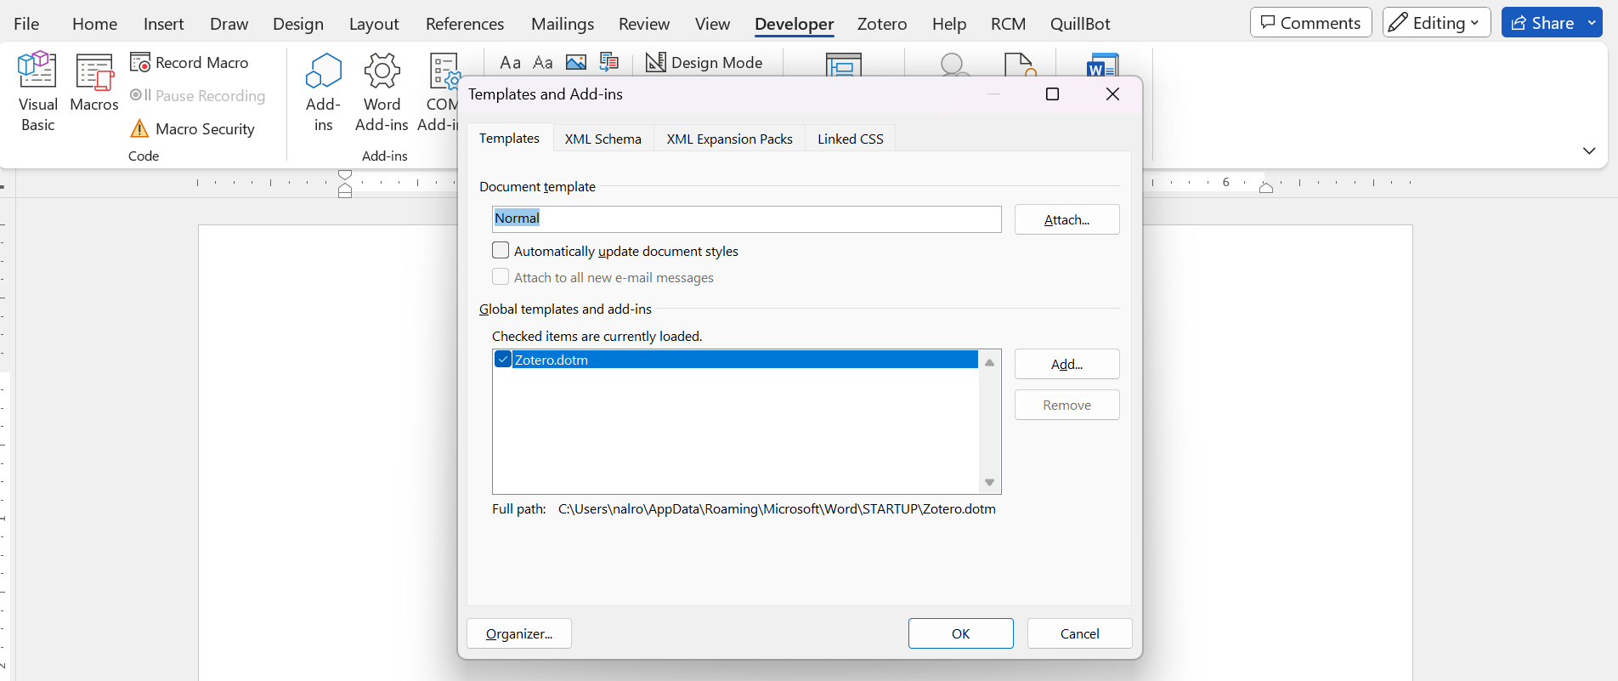
Task: Open Word Add-ins gear button
Action: pos(382,91)
